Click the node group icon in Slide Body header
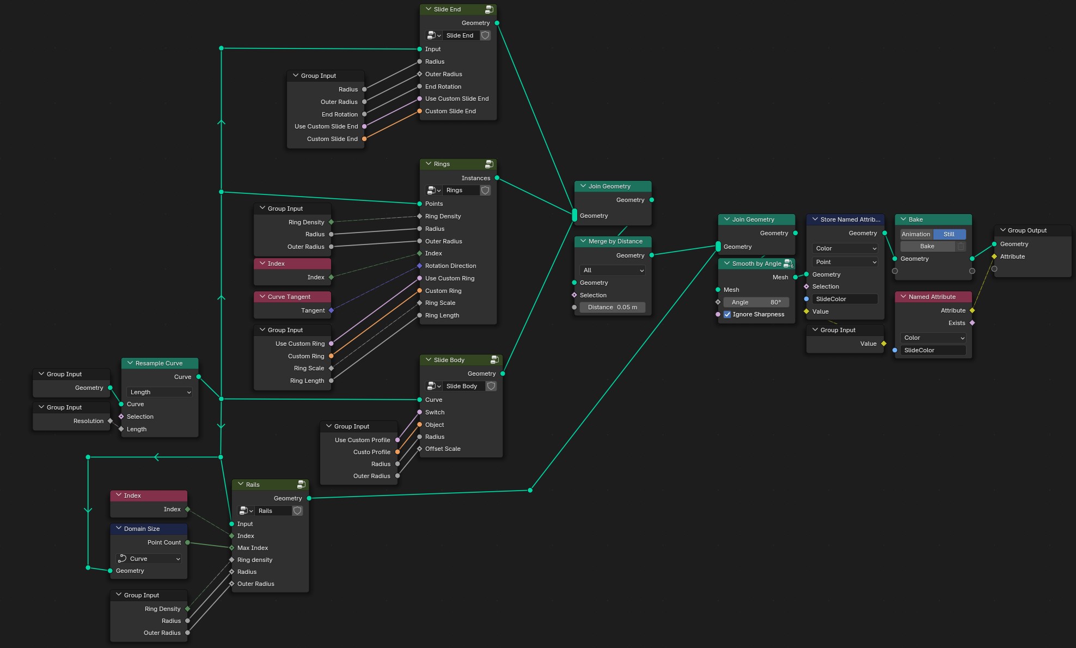Screen dimensions: 1076x648 (494, 360)
